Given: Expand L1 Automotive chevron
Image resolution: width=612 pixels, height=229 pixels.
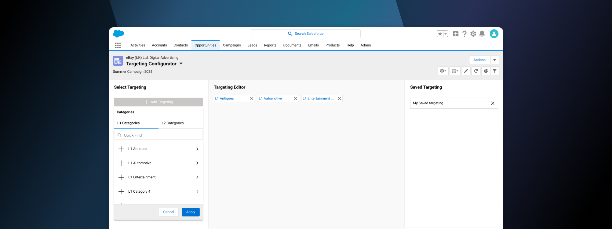Looking at the screenshot, I should 197,163.
